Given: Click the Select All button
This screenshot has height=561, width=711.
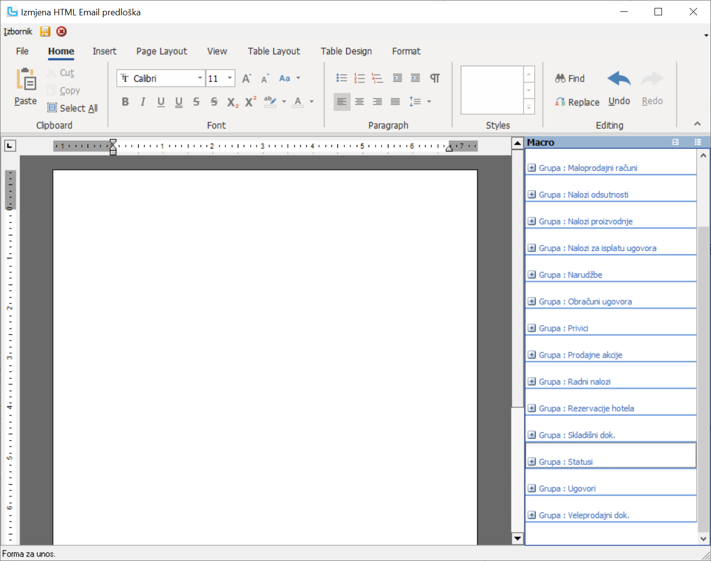Looking at the screenshot, I should pyautogui.click(x=72, y=108).
